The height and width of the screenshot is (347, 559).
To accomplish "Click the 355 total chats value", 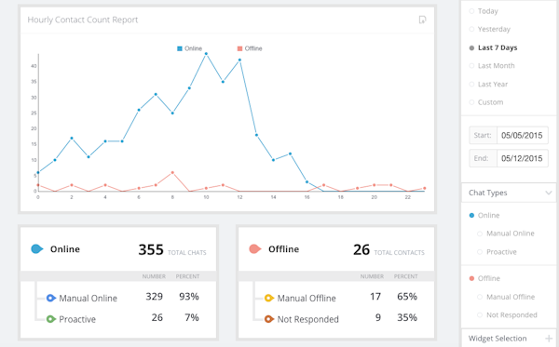I will (151, 249).
